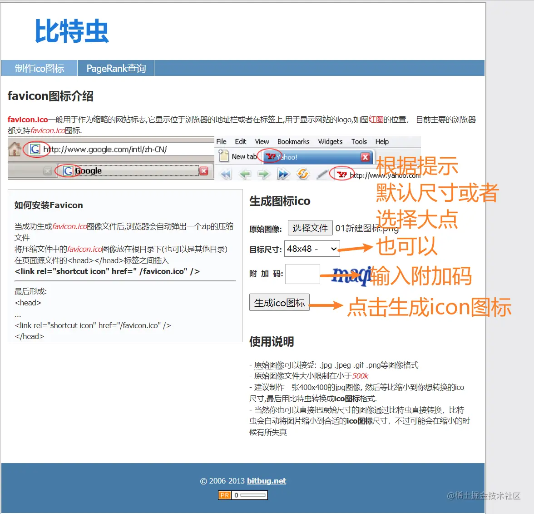Click the © 2006-2013 copyright text
The image size is (534, 514).
click(x=222, y=481)
